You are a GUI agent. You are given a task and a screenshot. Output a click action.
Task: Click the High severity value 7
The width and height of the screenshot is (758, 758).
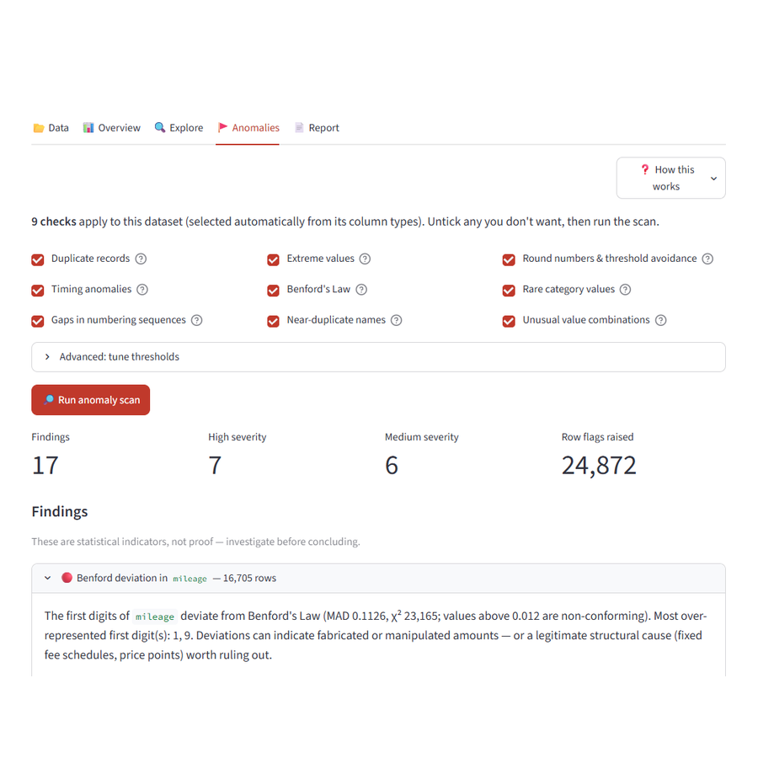[215, 465]
